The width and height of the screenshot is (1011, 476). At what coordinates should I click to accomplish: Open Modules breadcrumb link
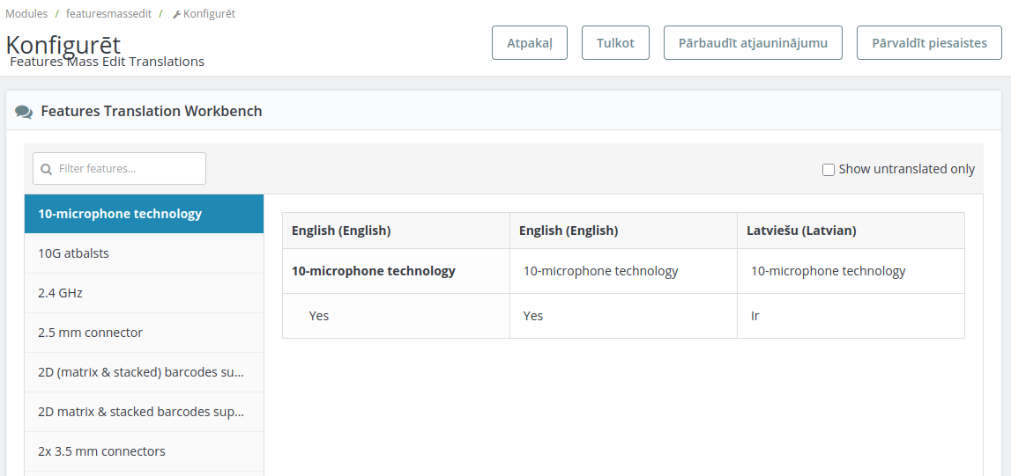pyautogui.click(x=26, y=14)
